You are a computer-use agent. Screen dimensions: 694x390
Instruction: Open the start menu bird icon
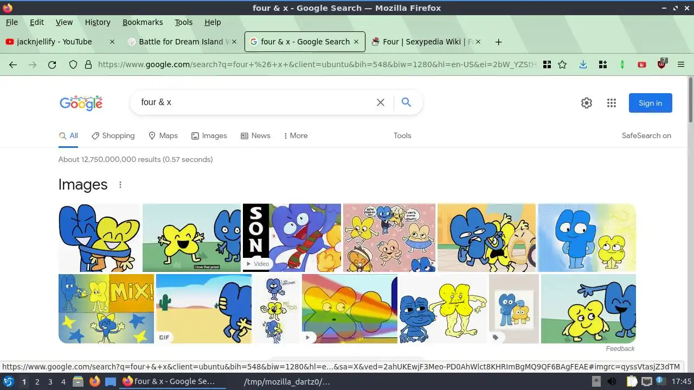[x=8, y=381]
